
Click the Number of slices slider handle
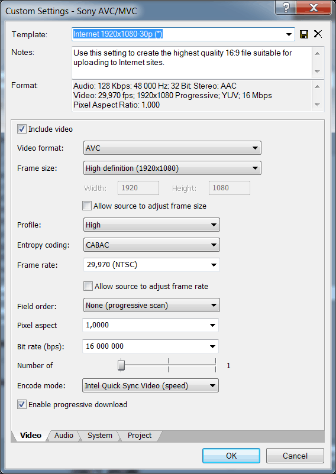(x=121, y=365)
